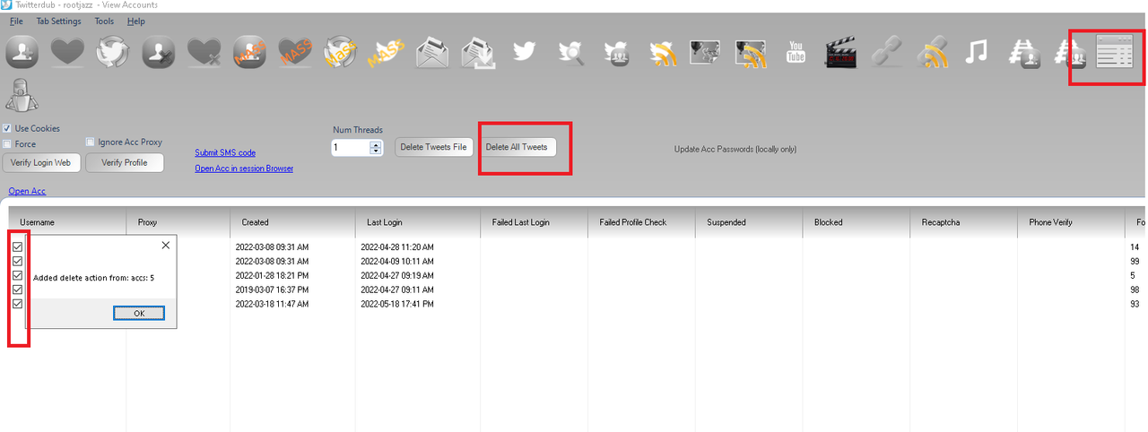1148x432 pixels.
Task: Open the bird with magnifying glass icon
Action: point(570,52)
